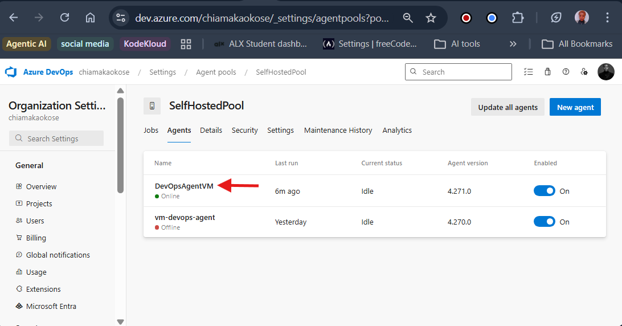The width and height of the screenshot is (622, 326).
Task: Open the DevOpsAgentVM agent link
Action: [x=184, y=186]
